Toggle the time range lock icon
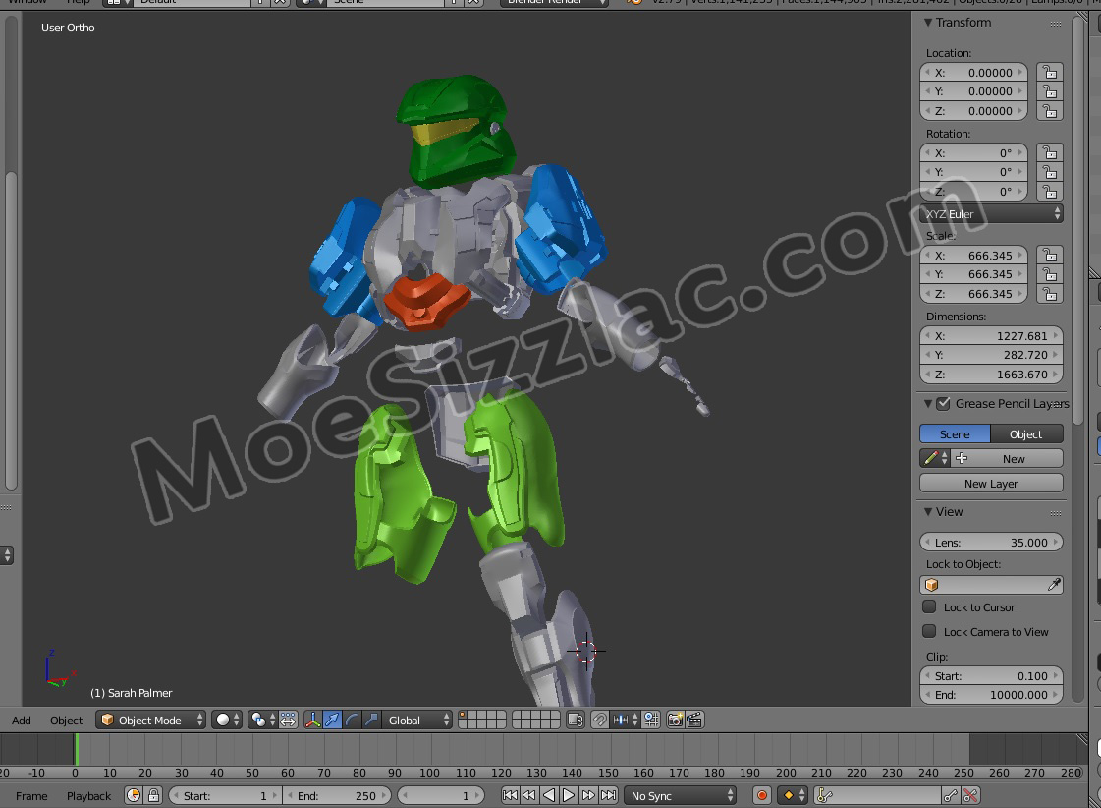Screen dimensions: 1101x808 (x=153, y=795)
